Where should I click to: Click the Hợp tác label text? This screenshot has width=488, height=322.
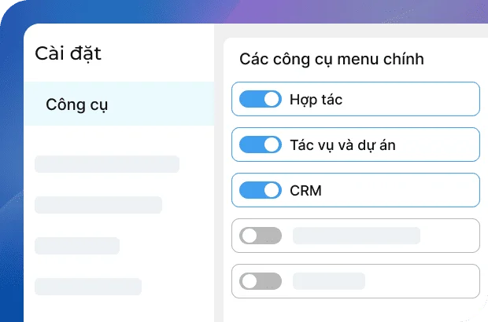316,100
